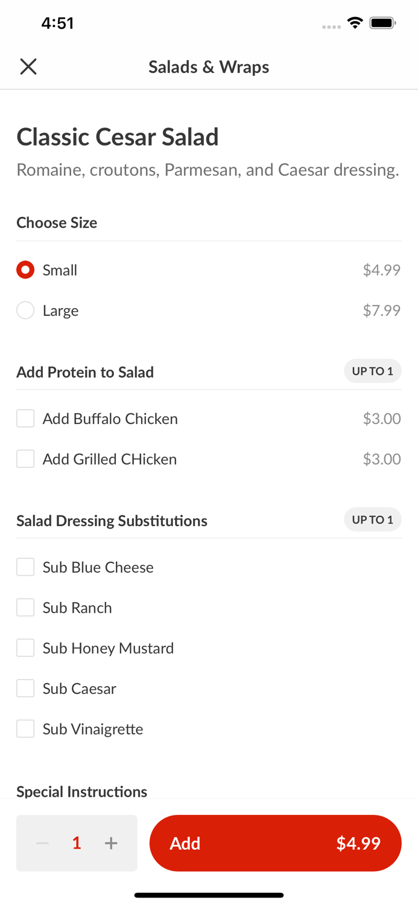Tap the Wi-Fi status bar icon
This screenshot has height=906, width=418.
(355, 23)
